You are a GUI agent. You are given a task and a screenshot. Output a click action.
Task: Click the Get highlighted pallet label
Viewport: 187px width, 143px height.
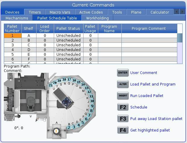150,130
